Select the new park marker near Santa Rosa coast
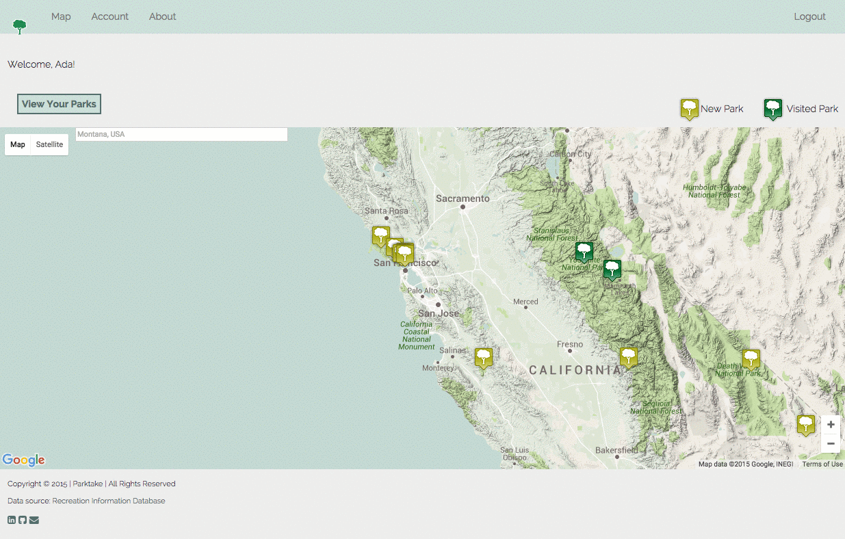This screenshot has width=845, height=539. [380, 237]
